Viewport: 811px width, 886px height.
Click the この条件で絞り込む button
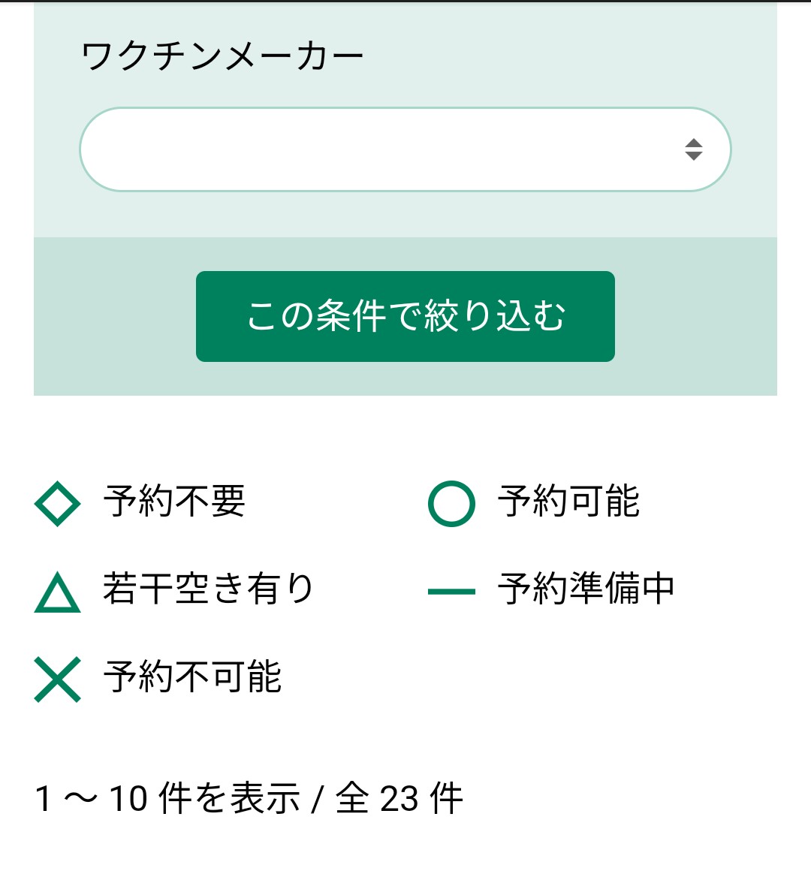click(x=405, y=316)
